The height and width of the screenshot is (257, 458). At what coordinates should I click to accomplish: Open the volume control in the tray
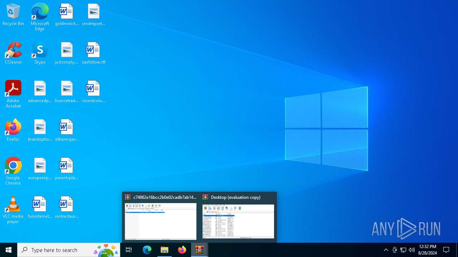click(x=412, y=250)
